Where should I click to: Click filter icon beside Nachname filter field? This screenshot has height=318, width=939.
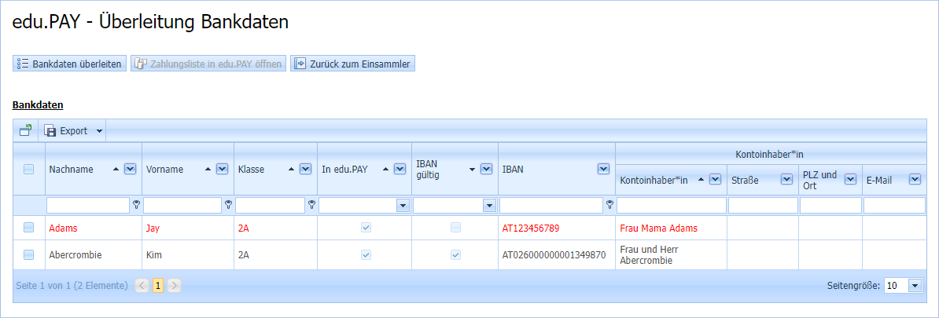pyautogui.click(x=136, y=205)
